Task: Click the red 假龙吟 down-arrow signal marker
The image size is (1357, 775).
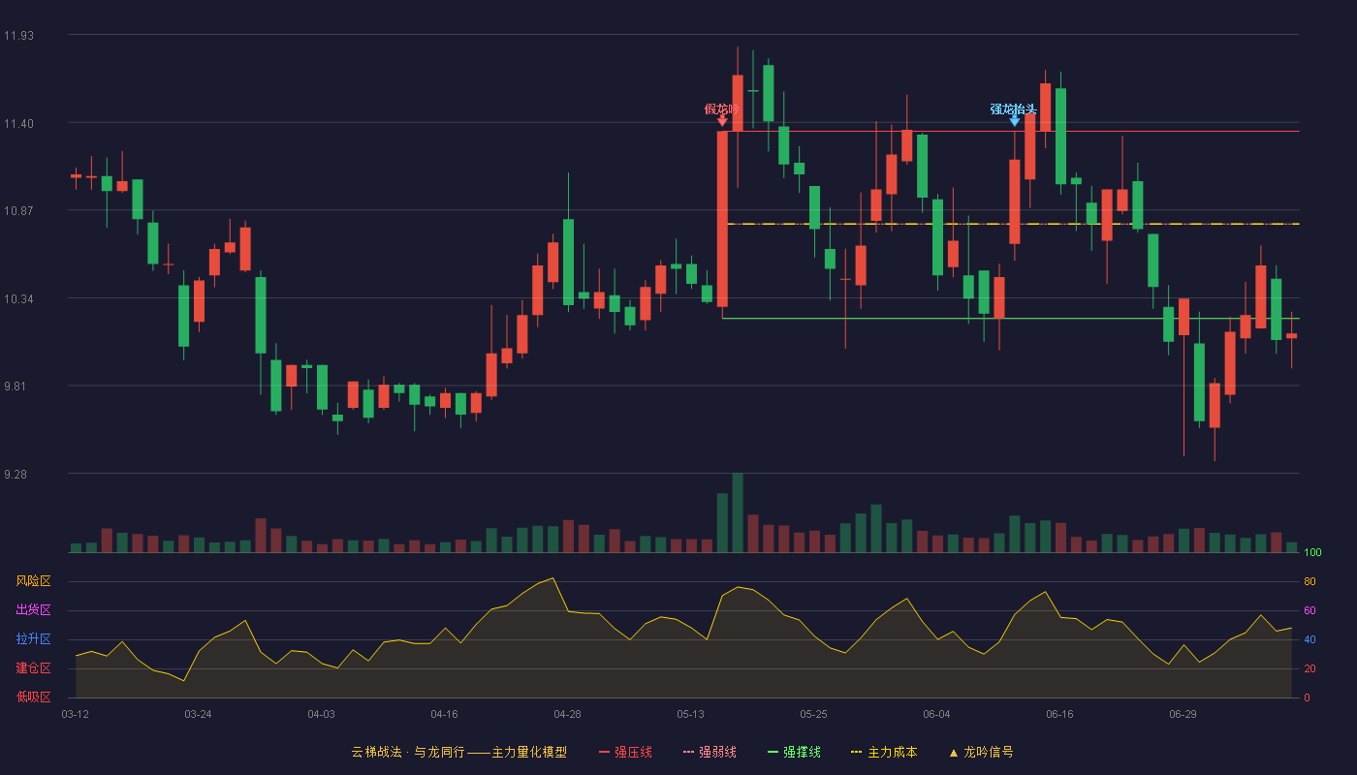Action: pyautogui.click(x=722, y=120)
